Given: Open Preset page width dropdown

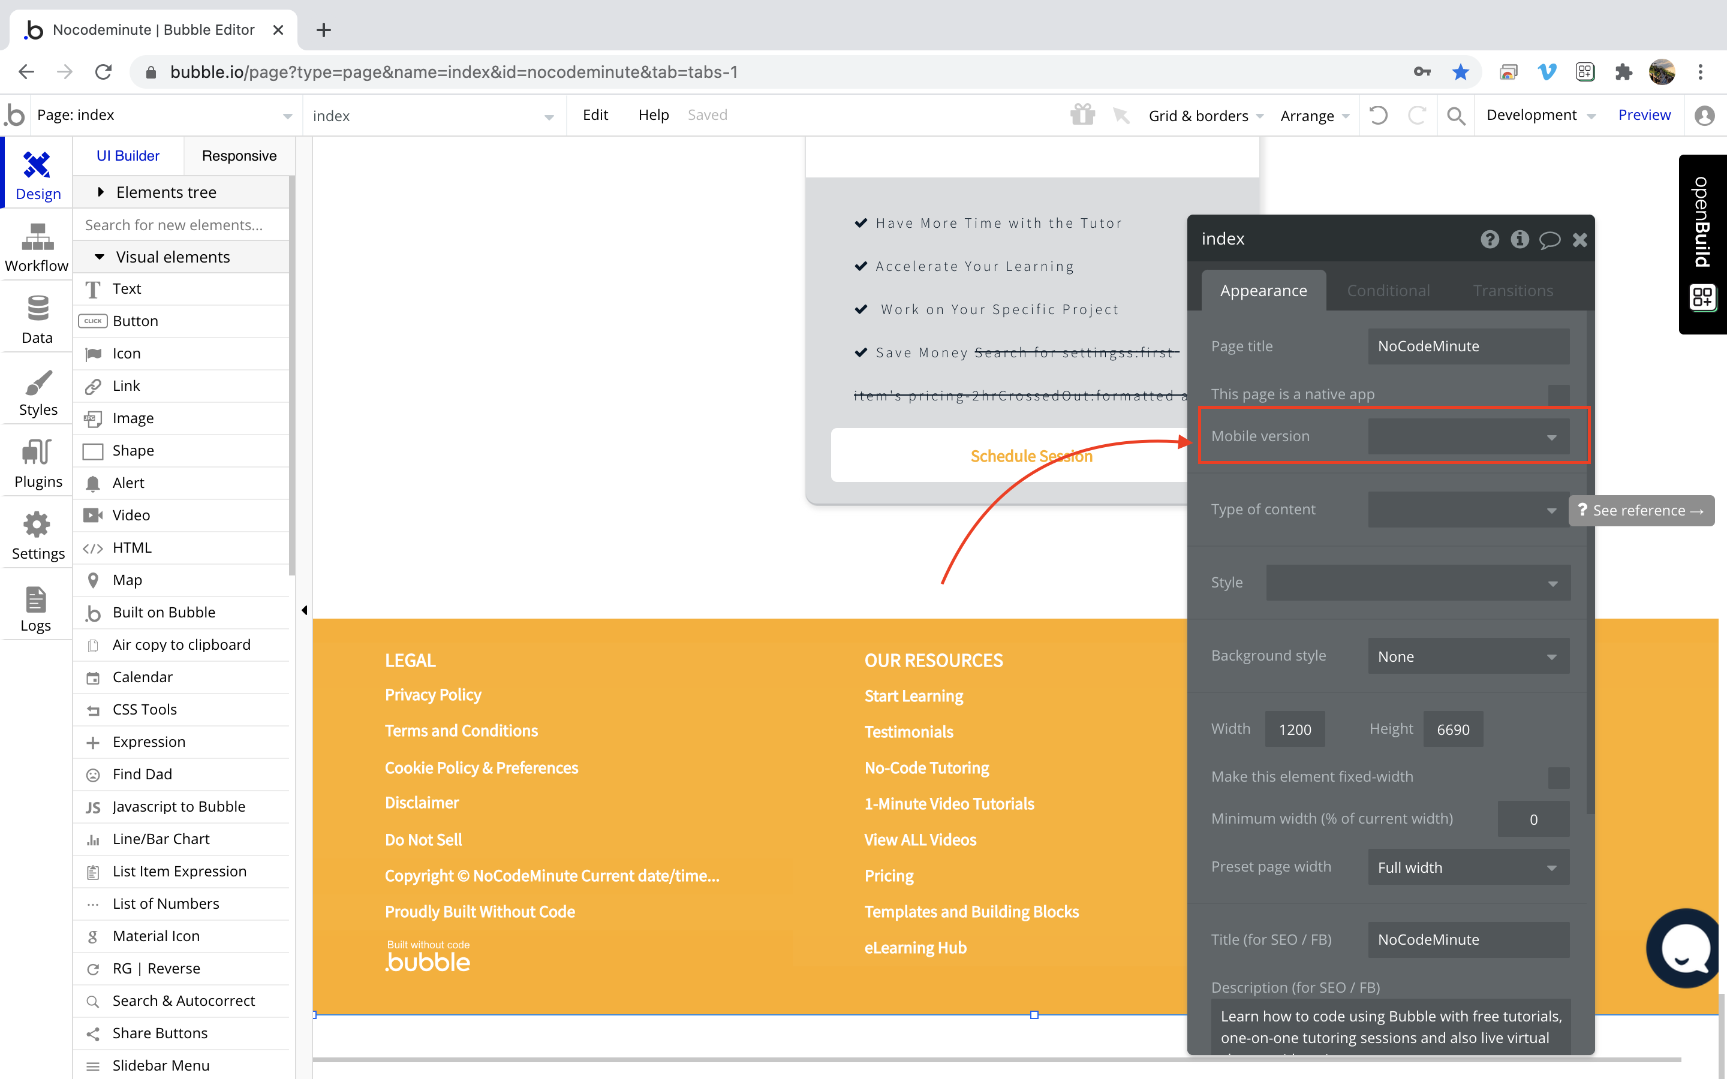Looking at the screenshot, I should pyautogui.click(x=1468, y=867).
